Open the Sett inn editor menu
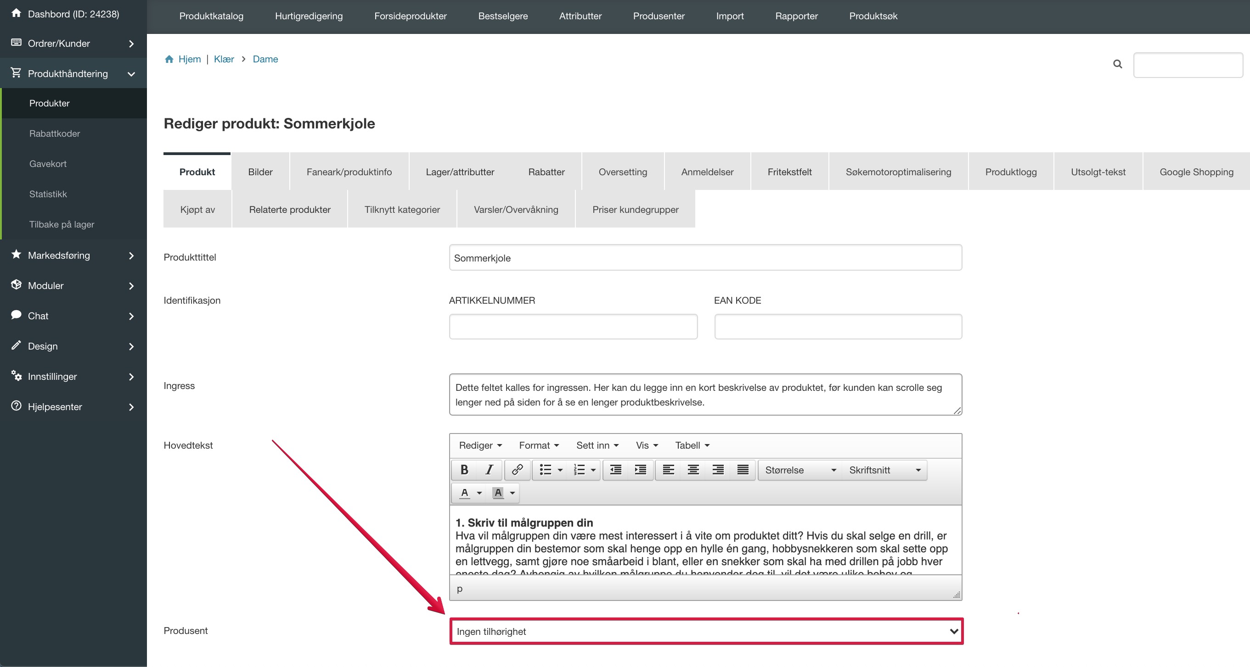The width and height of the screenshot is (1250, 667). pos(597,445)
